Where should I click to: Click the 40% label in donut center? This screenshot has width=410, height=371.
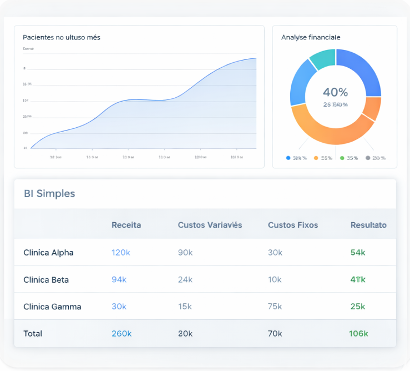point(335,92)
